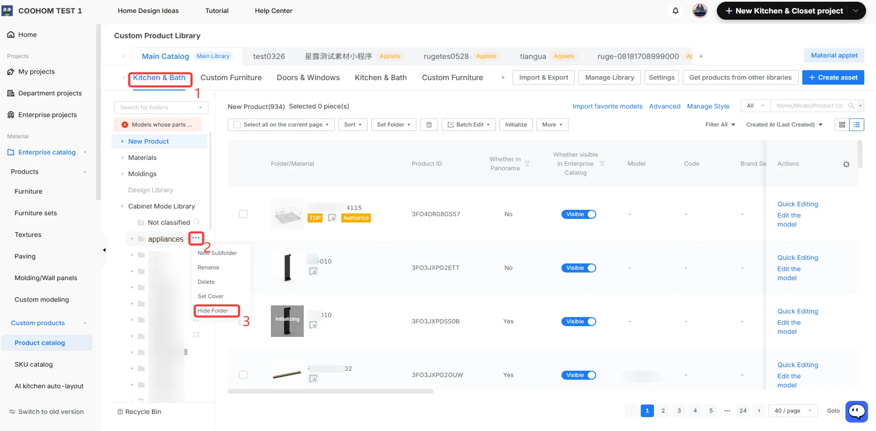Open the Sort dropdown
This screenshot has height=431, width=876.
point(353,125)
